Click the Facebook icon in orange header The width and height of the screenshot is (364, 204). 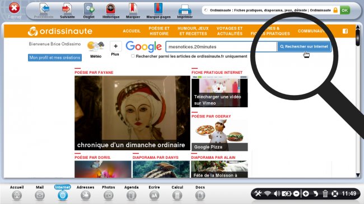[345, 31]
